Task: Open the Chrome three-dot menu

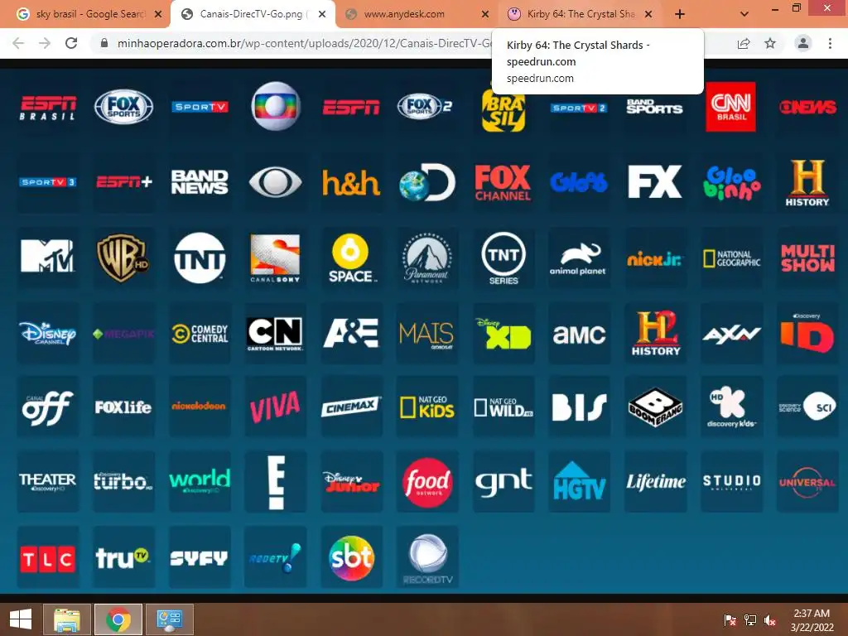Action: click(830, 43)
